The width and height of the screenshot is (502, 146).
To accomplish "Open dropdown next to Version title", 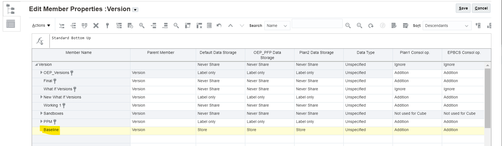I will 135,10.
